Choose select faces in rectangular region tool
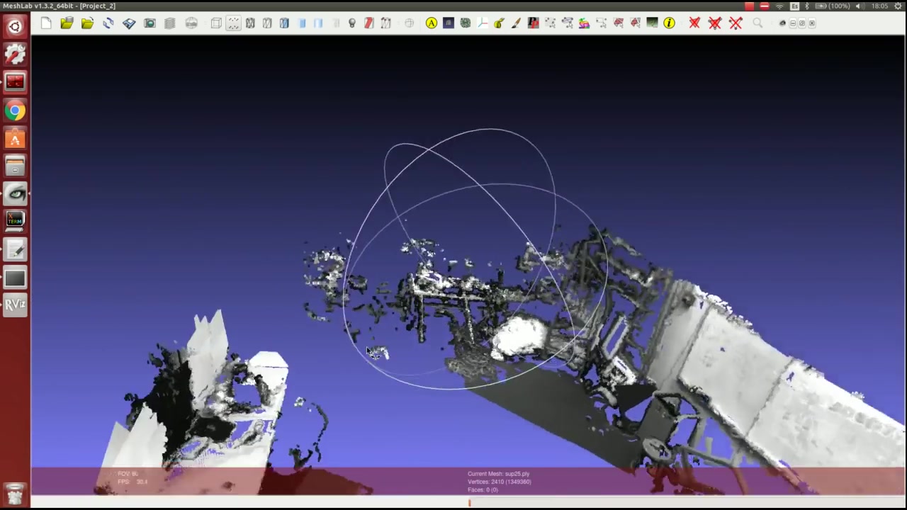 coord(567,23)
